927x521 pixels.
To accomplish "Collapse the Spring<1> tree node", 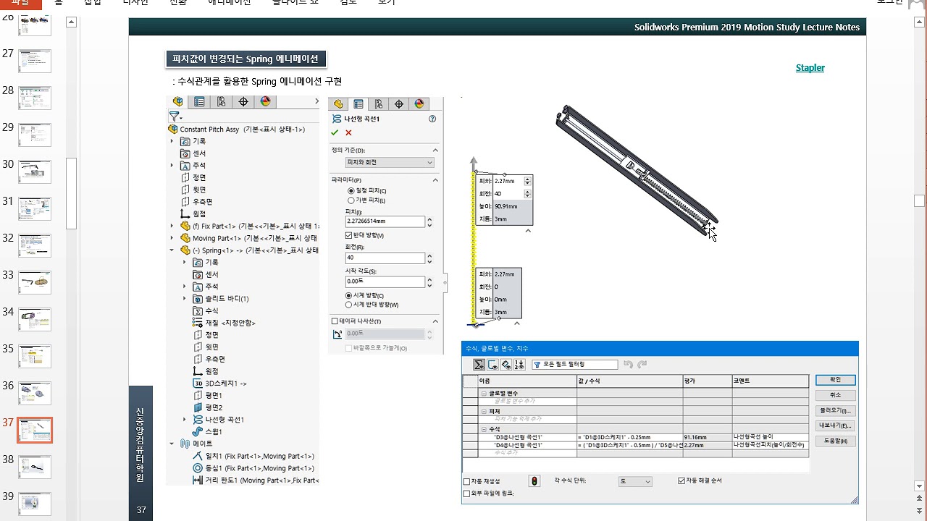I will click(x=172, y=250).
